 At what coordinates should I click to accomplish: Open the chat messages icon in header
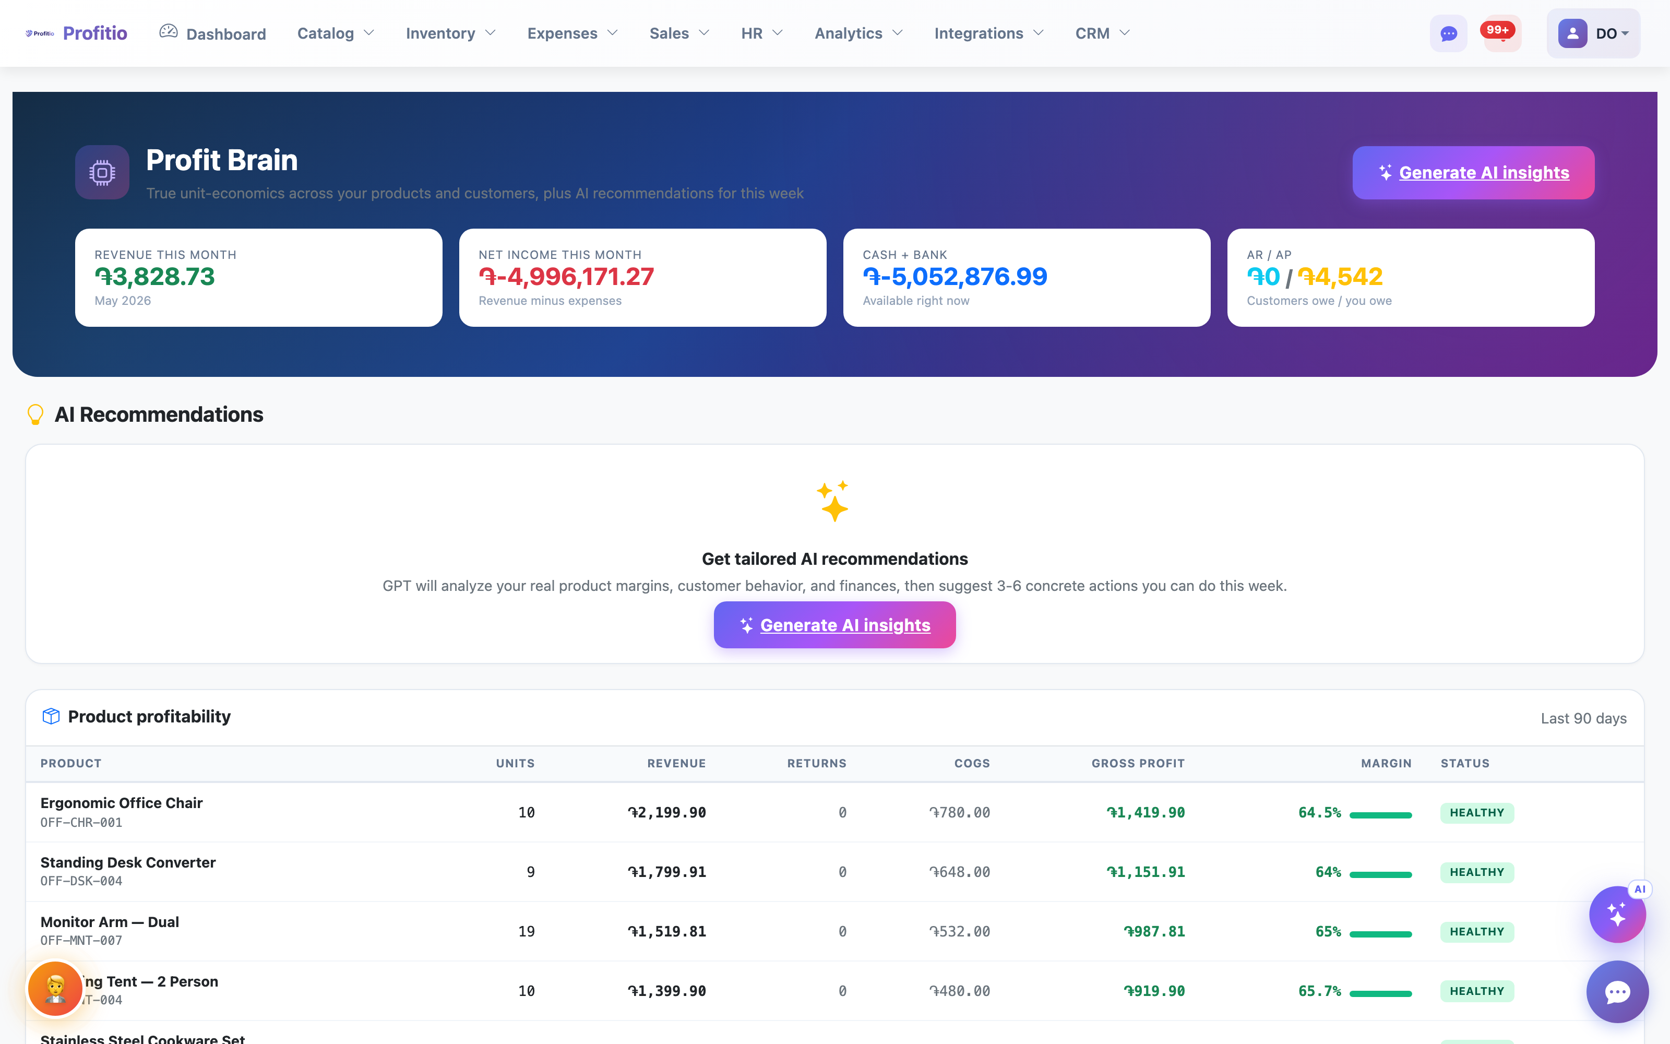[x=1449, y=33]
